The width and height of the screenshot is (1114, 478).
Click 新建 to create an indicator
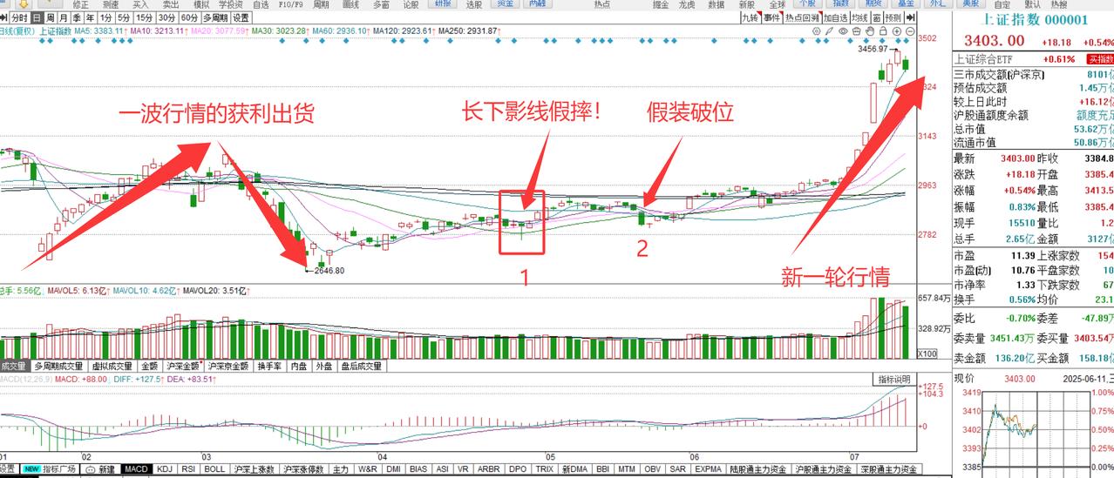pyautogui.click(x=106, y=469)
